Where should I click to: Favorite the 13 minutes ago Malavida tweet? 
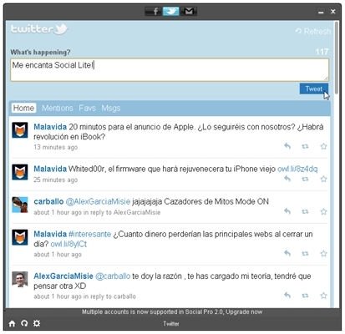(x=323, y=146)
